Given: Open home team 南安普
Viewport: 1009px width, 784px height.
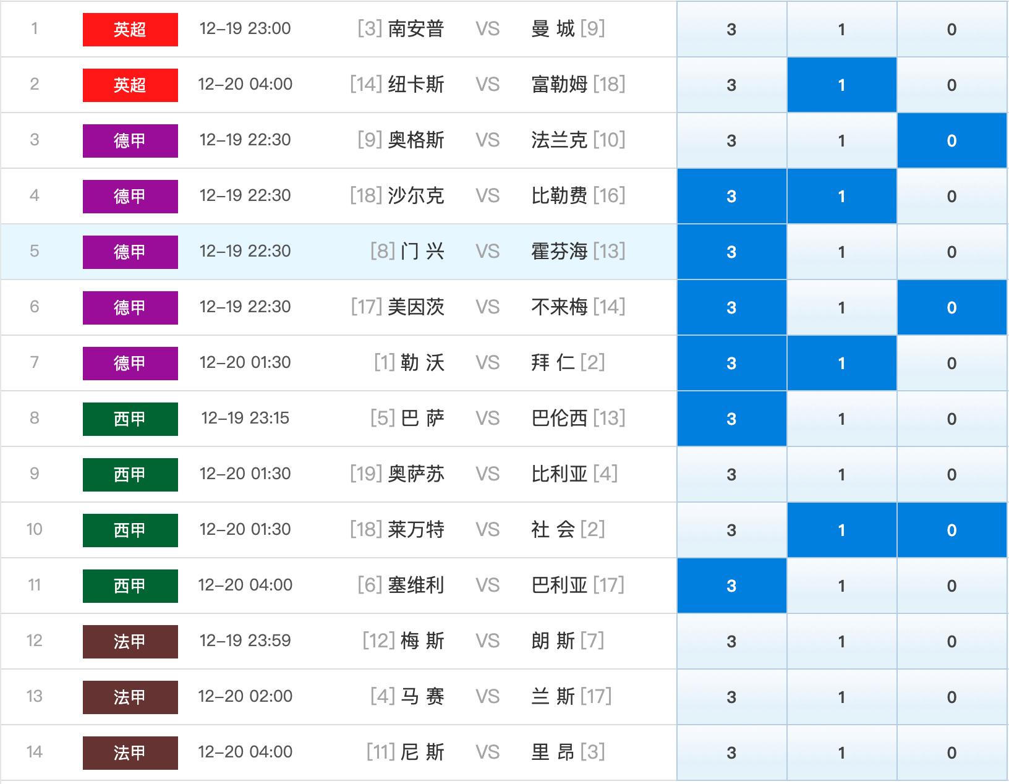Looking at the screenshot, I should click(x=416, y=29).
